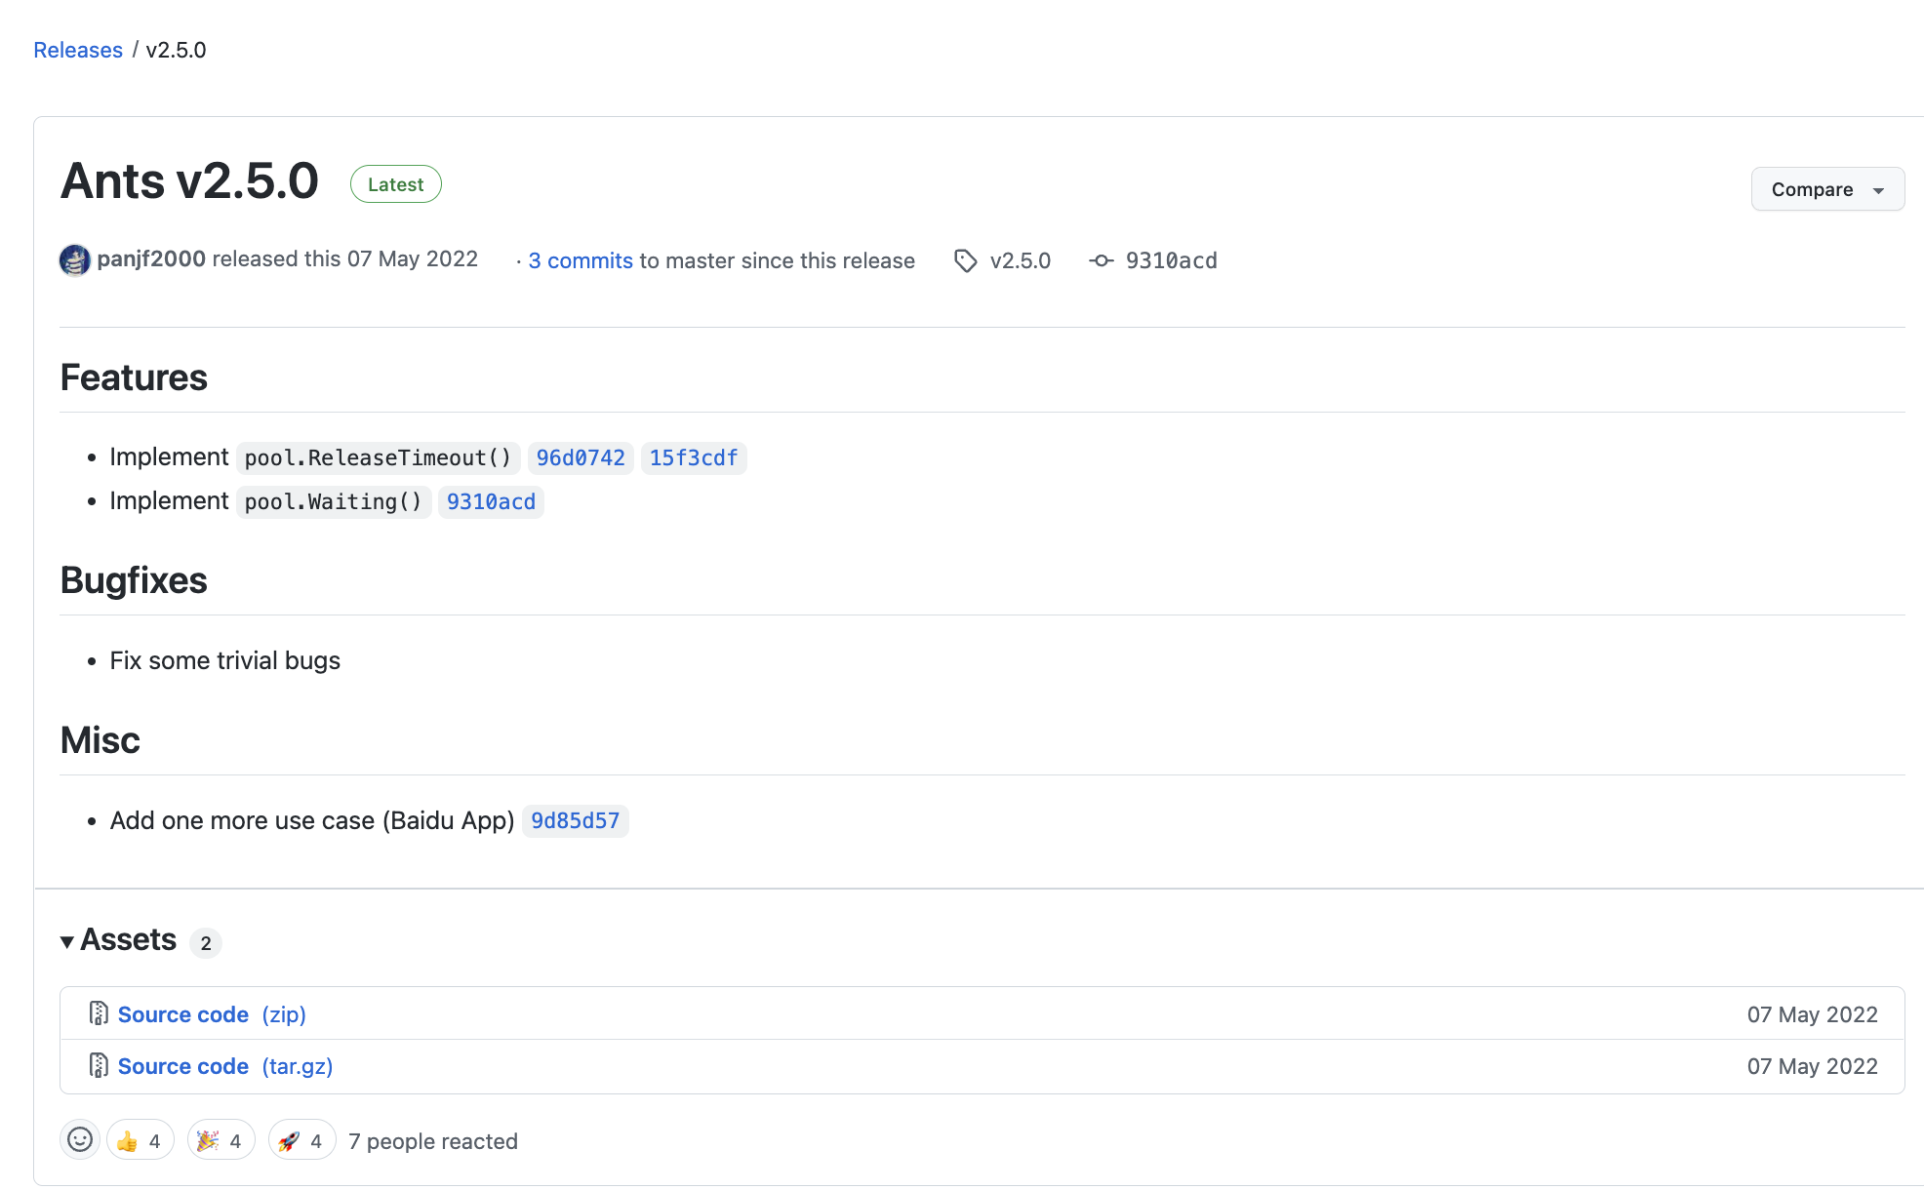Image resolution: width=1924 pixels, height=1190 pixels.
Task: Toggle the thumbs up reaction
Action: pos(140,1140)
